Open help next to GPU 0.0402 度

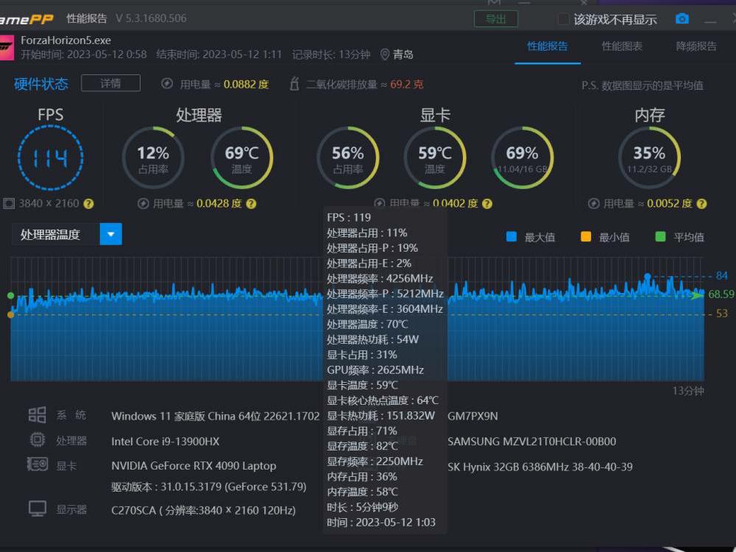tap(487, 204)
